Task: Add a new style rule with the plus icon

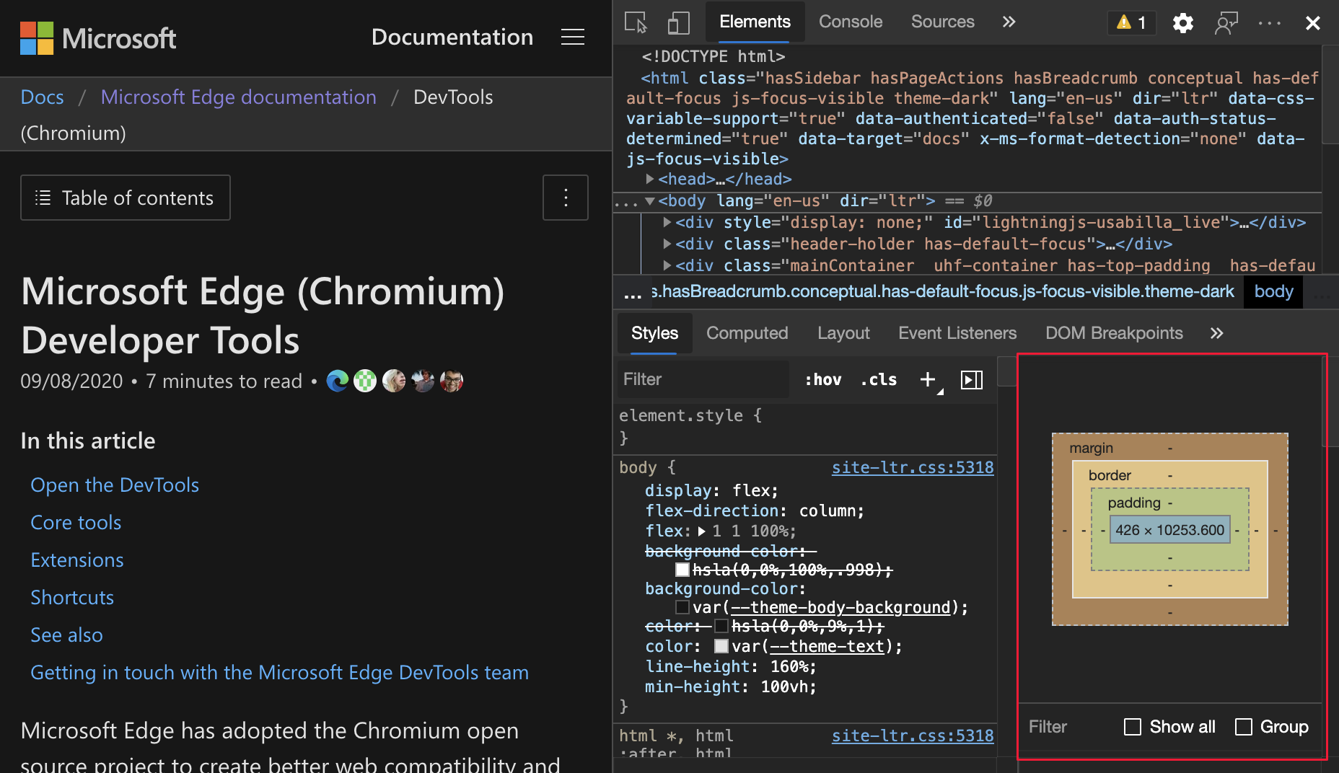Action: point(928,379)
